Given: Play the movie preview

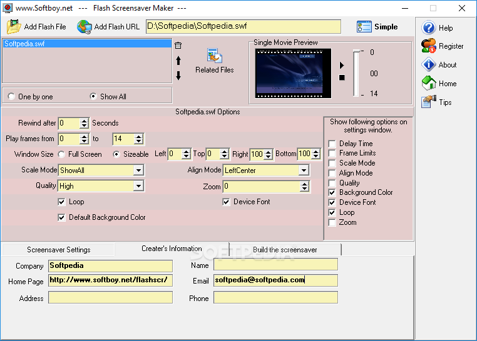Looking at the screenshot, I should [342, 65].
